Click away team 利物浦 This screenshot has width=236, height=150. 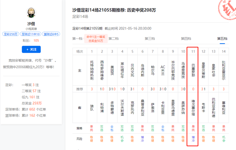[x=102, y=108]
